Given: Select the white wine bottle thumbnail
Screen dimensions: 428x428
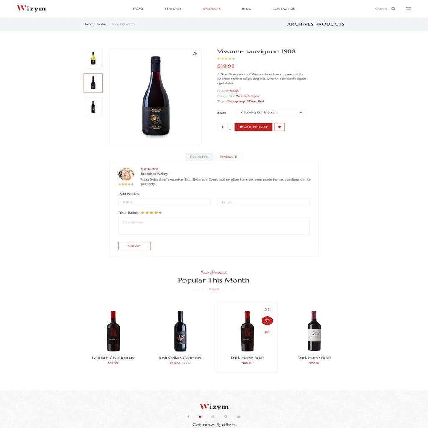Looking at the screenshot, I should click(x=93, y=59).
